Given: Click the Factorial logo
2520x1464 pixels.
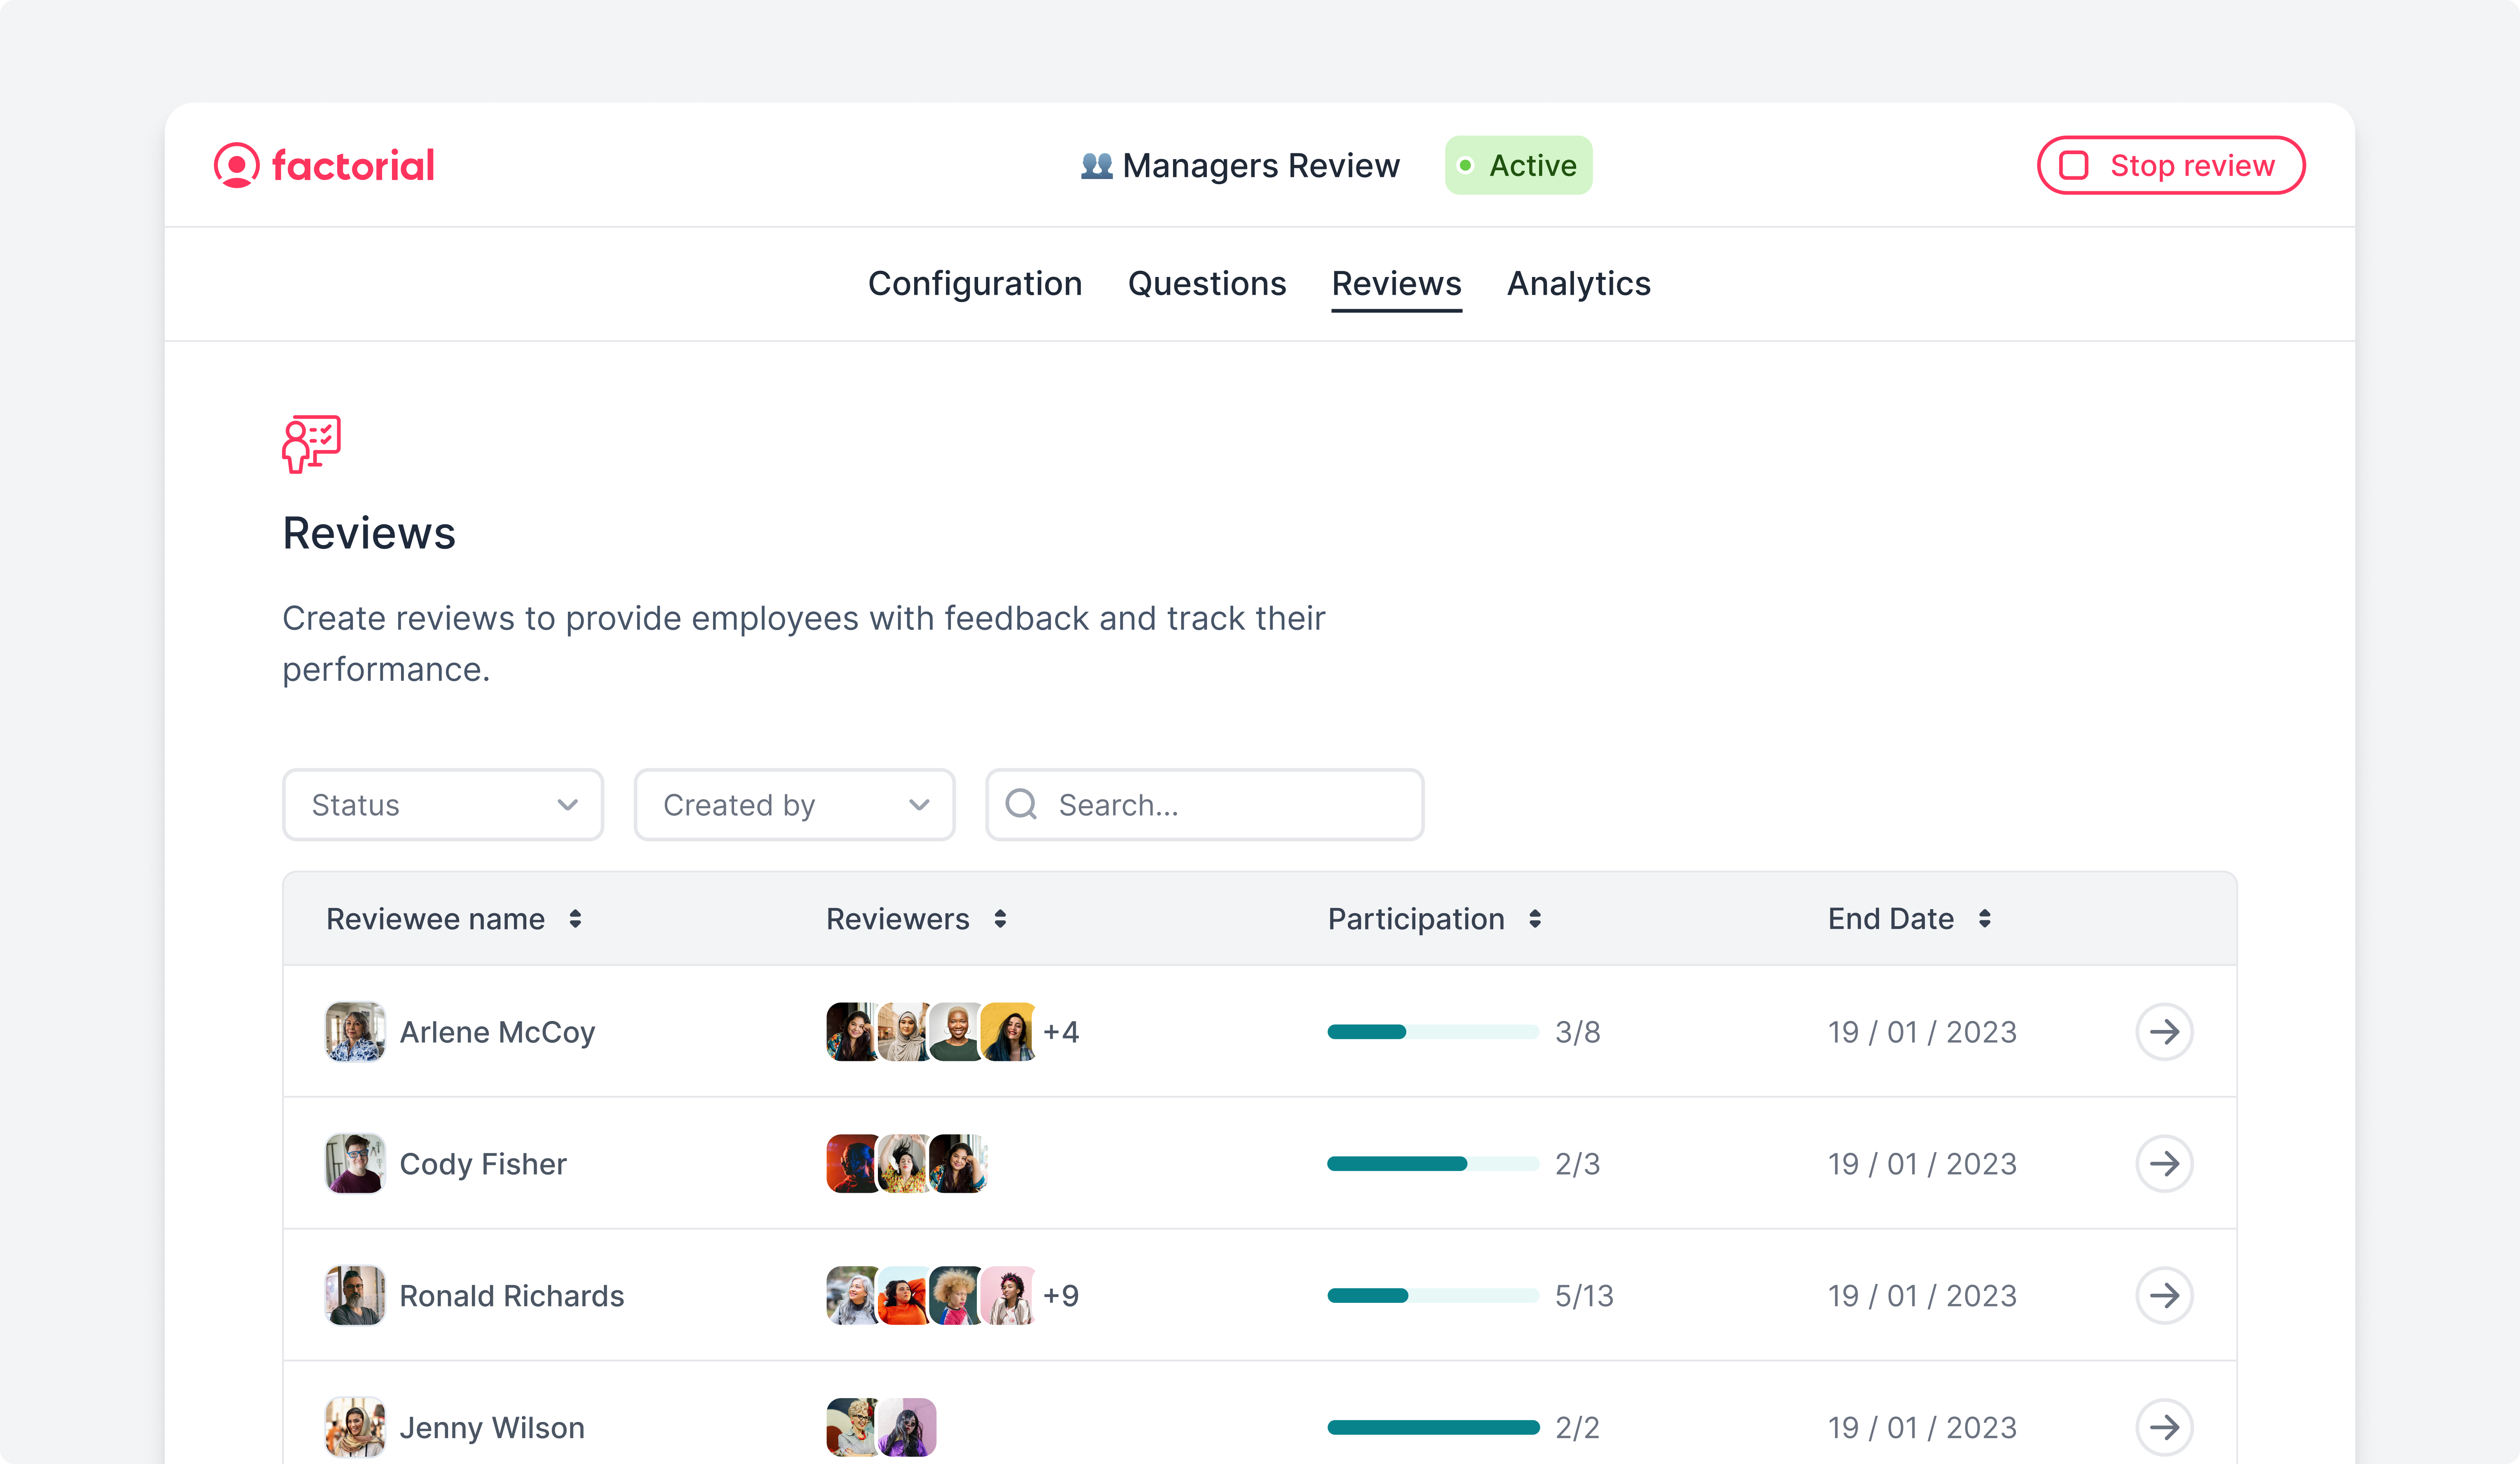Looking at the screenshot, I should pos(324,165).
